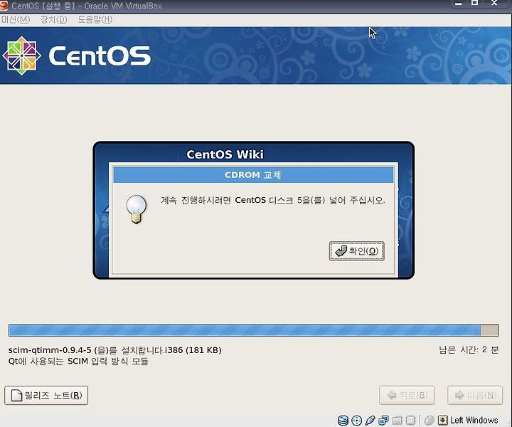512x427 pixels.
Task: Open the 릴리즈 노트(R) release notes
Action: pos(46,395)
